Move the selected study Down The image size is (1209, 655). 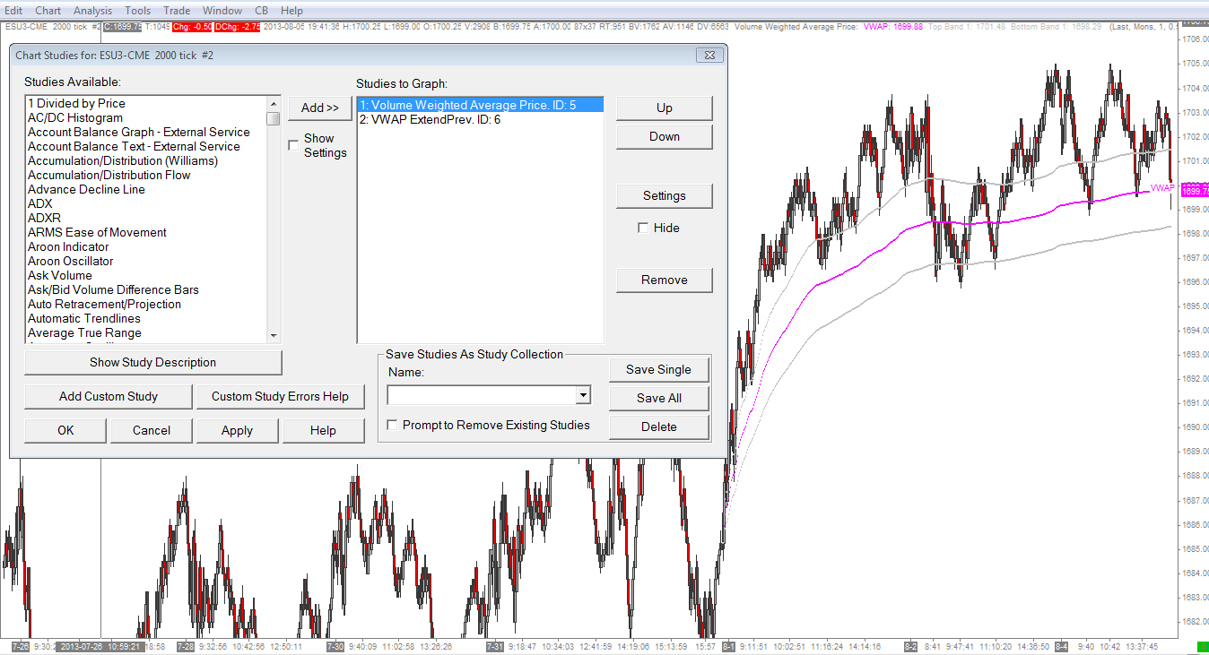665,136
